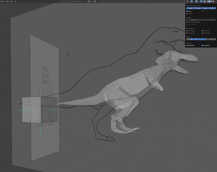Enable Vertex Group Weights checkbox
The height and width of the screenshot is (172, 217).
(x=187, y=22)
